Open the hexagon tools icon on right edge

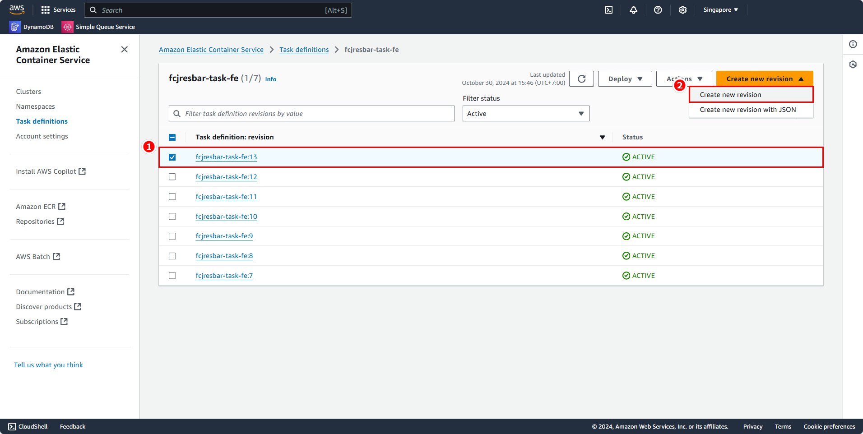pos(853,65)
